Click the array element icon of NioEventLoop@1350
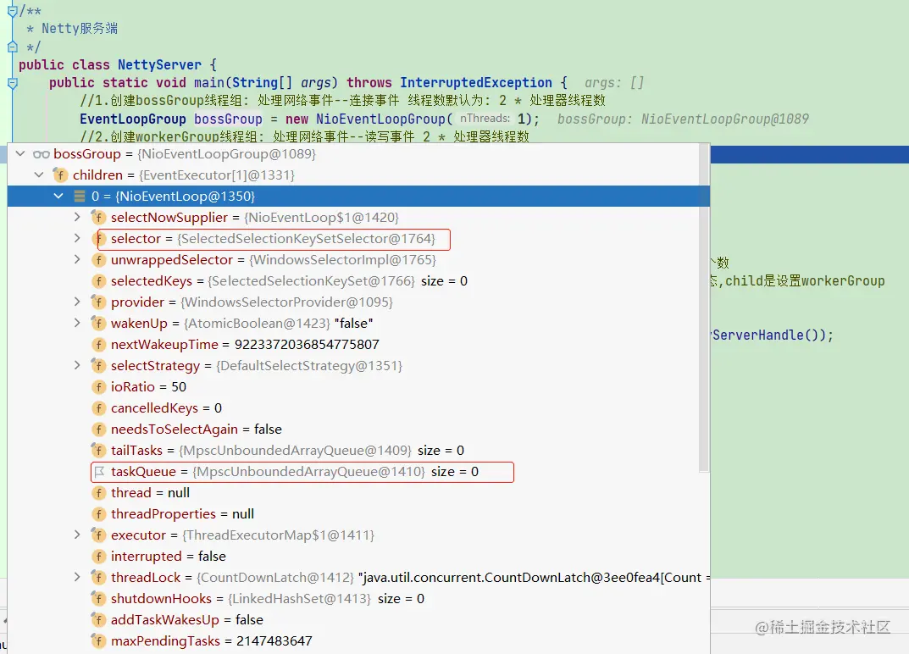909x654 pixels. click(x=80, y=196)
